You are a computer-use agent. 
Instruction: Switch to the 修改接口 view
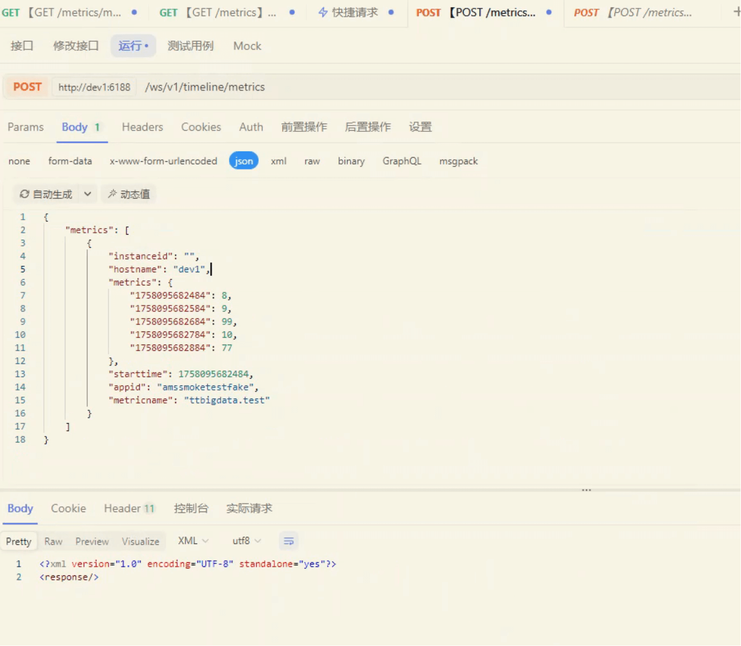coord(76,46)
